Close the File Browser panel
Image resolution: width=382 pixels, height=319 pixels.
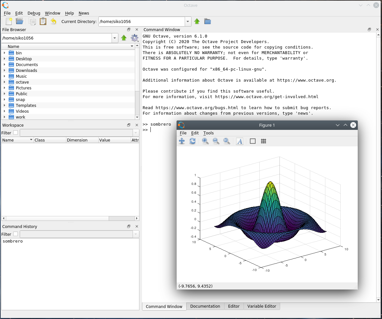(137, 29)
